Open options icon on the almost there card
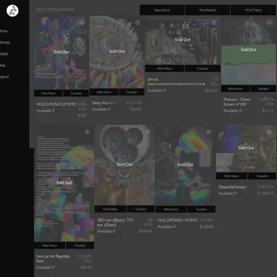Screen dimensions: 277x277 (x=214, y=22)
